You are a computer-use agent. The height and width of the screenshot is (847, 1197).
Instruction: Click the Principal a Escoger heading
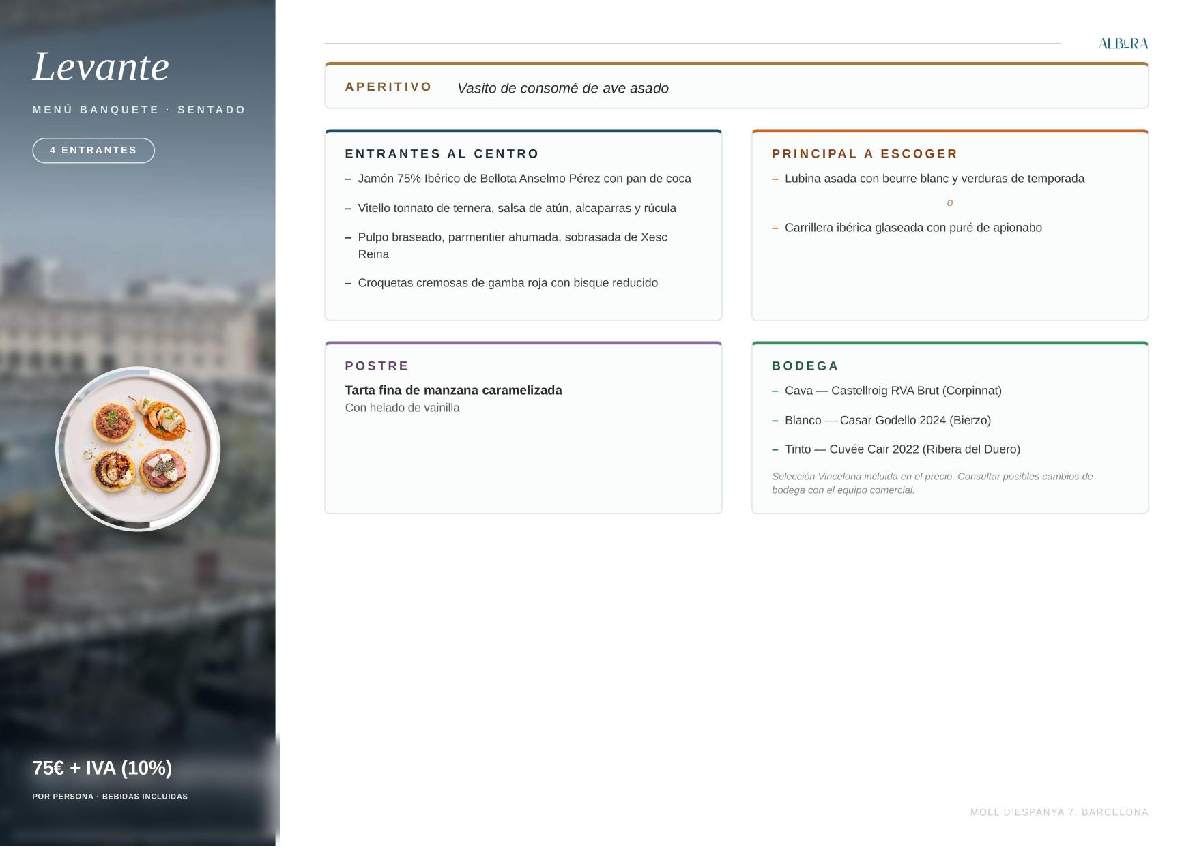tap(865, 154)
